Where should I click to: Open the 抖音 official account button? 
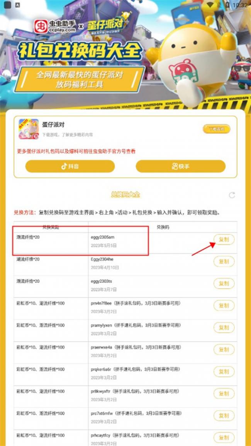click(70, 166)
